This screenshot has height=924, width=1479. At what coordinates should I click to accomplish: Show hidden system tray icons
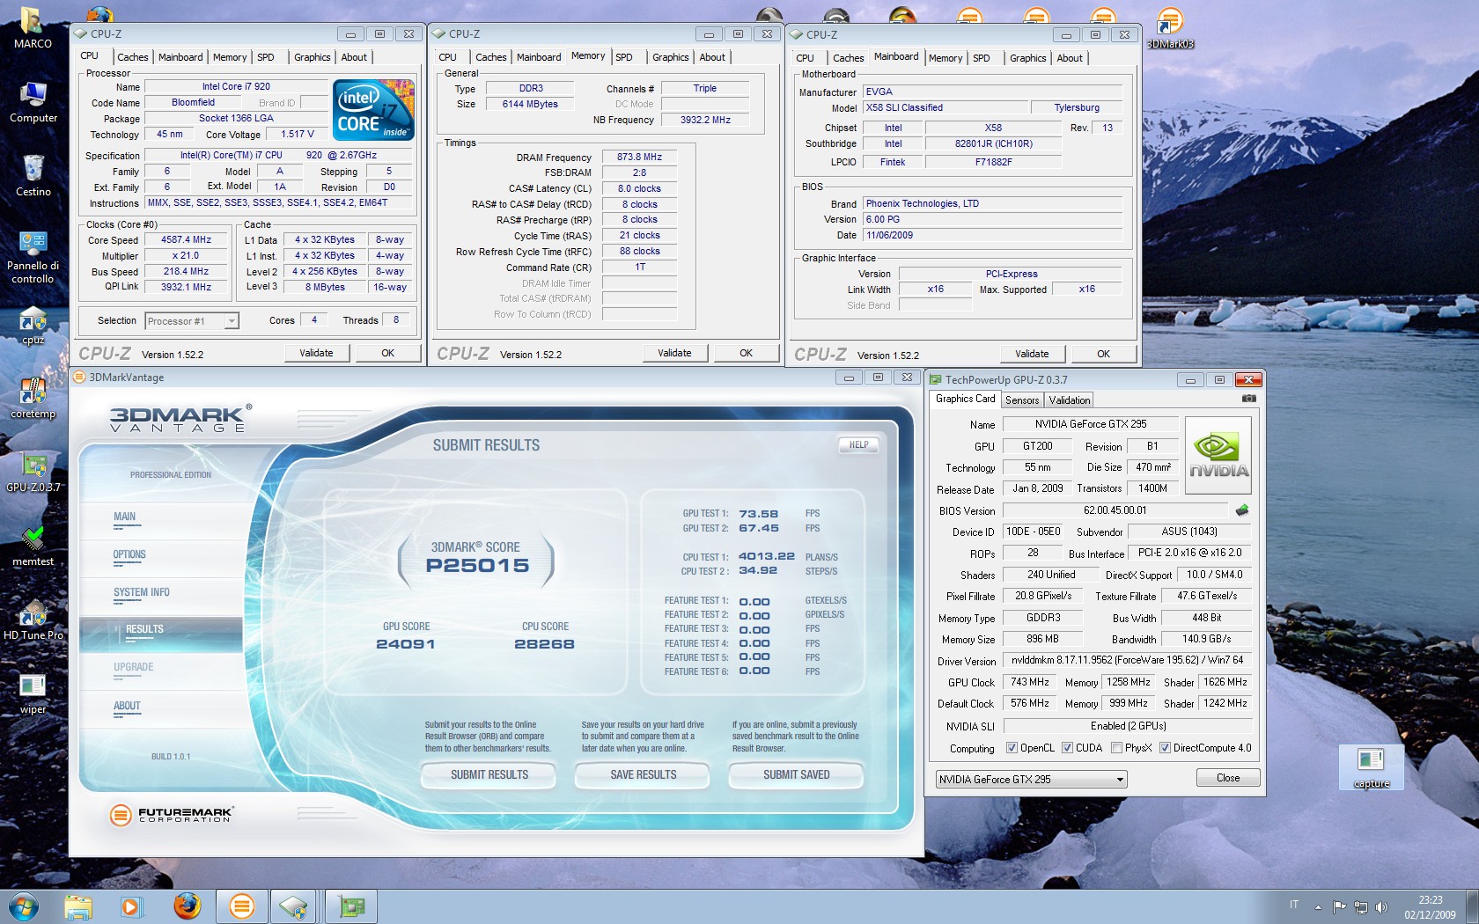[x=1318, y=907]
